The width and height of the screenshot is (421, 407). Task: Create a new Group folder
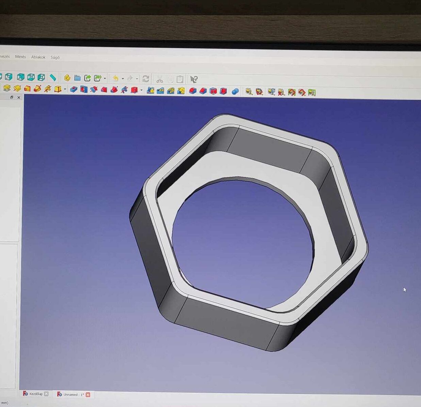pos(77,78)
